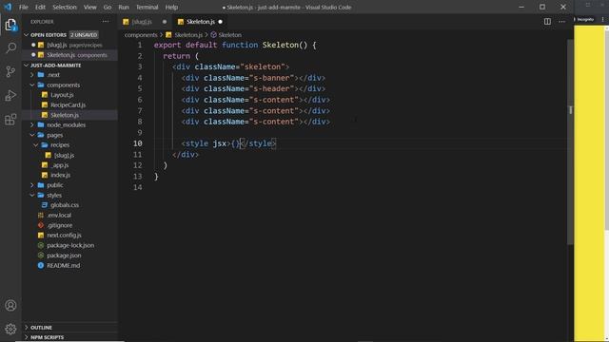Switch to the Skeleton.js editor tab
This screenshot has height=342, width=609.
coord(201,22)
